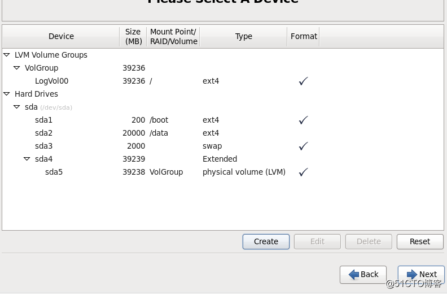Click ext4 type in sda1 row
Viewport: 447px width, 294px height.
coord(211,120)
